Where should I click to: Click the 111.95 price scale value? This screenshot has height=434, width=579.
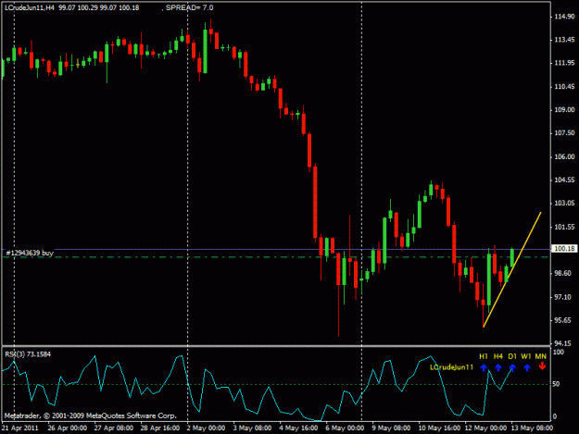pos(564,63)
